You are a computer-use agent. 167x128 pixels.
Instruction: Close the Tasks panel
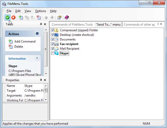point(45,24)
